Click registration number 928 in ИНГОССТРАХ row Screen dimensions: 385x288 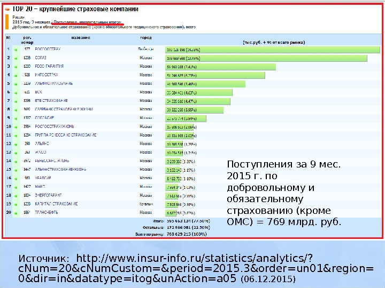(x=27, y=75)
